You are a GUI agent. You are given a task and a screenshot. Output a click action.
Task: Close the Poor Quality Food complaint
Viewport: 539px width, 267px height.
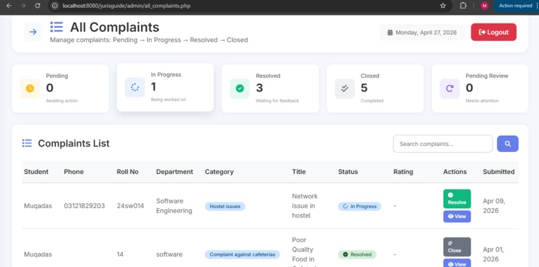coord(457,247)
